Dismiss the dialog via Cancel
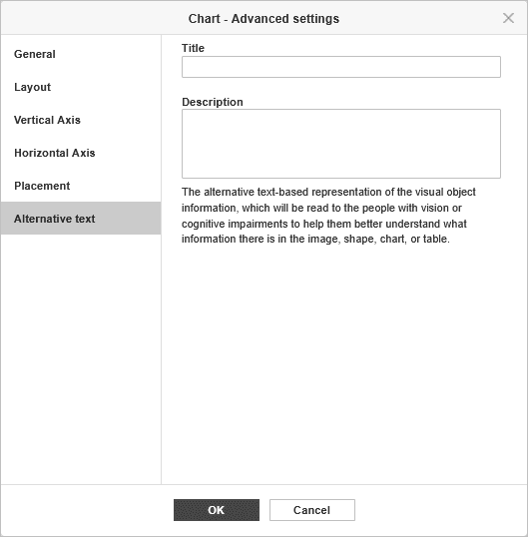The width and height of the screenshot is (528, 537). tap(312, 510)
